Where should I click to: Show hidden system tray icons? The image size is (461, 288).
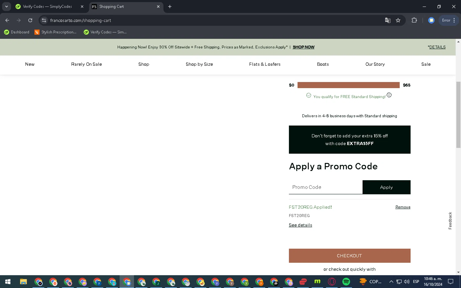click(x=391, y=282)
